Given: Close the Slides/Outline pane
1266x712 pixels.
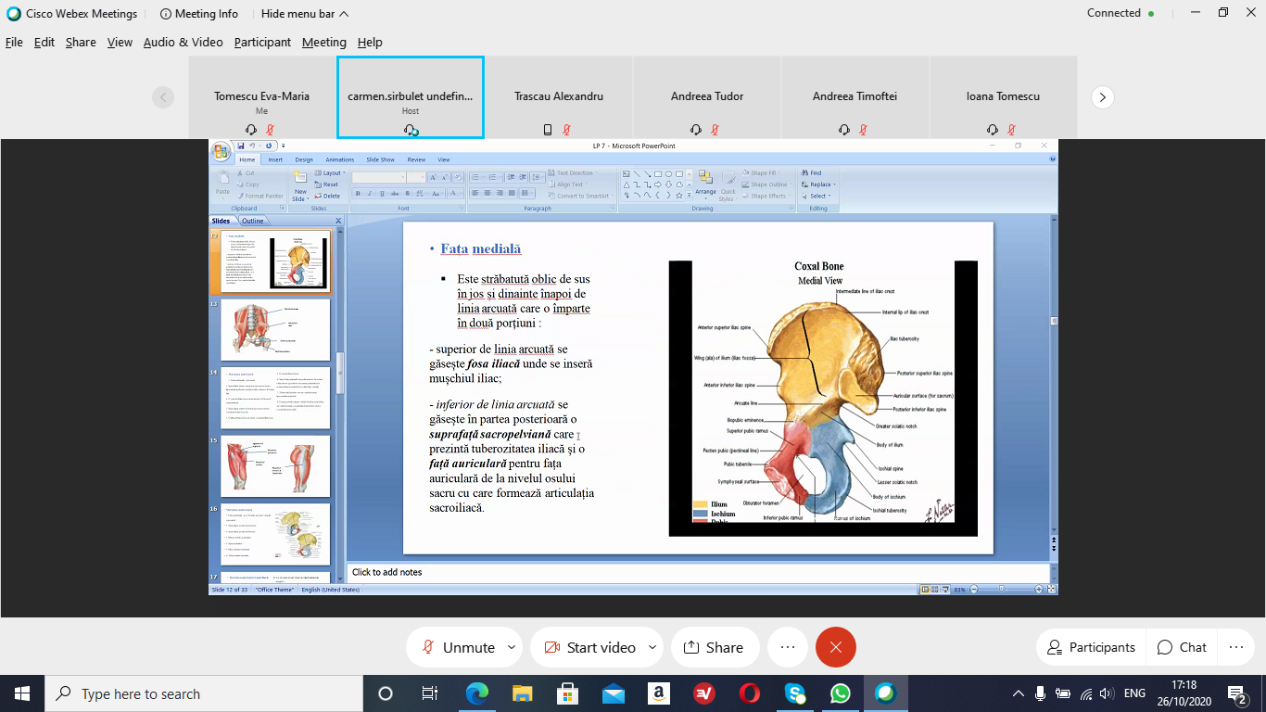Looking at the screenshot, I should click(338, 221).
